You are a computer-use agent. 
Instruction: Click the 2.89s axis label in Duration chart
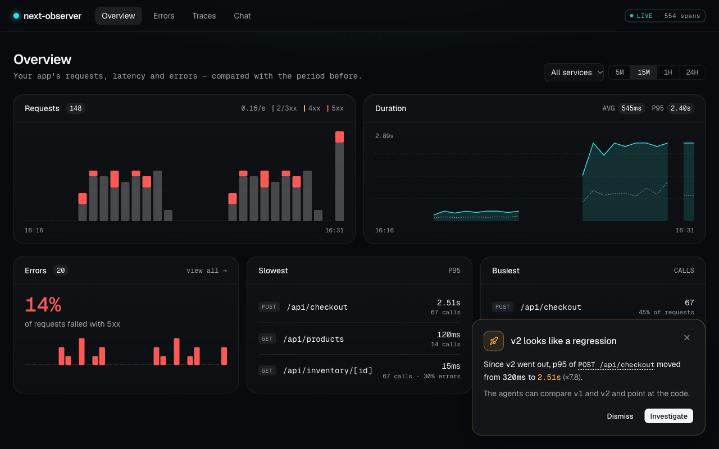pos(384,136)
